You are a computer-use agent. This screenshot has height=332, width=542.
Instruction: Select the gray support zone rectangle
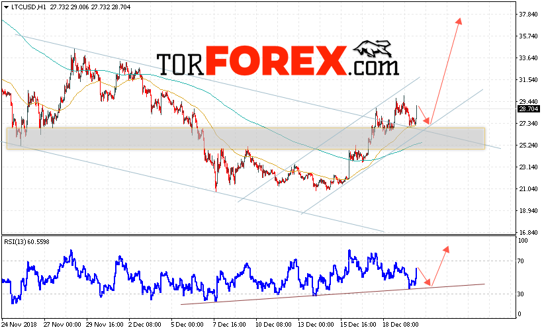(246, 138)
